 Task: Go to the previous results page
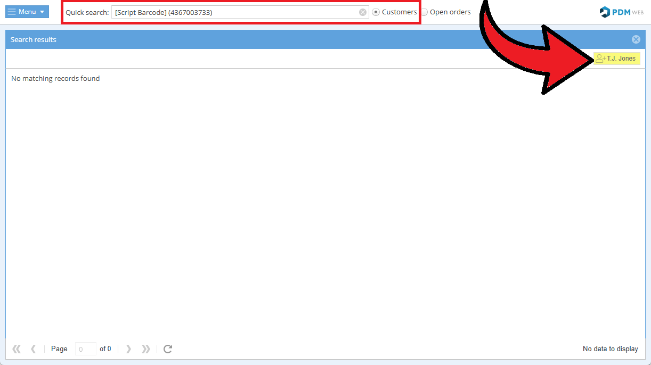coord(34,349)
